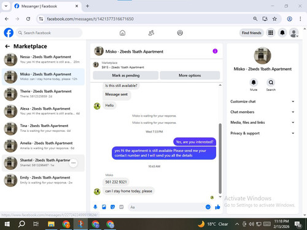This screenshot has height=230, width=307.
Task: Select the Messenger | Facebook tab
Action: 47,6
